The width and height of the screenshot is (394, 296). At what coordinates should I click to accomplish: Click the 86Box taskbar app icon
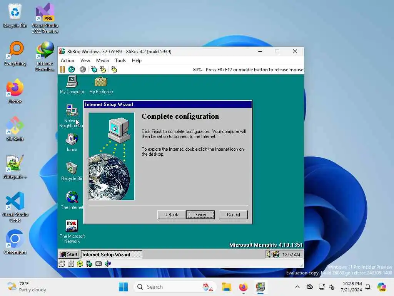point(260,287)
